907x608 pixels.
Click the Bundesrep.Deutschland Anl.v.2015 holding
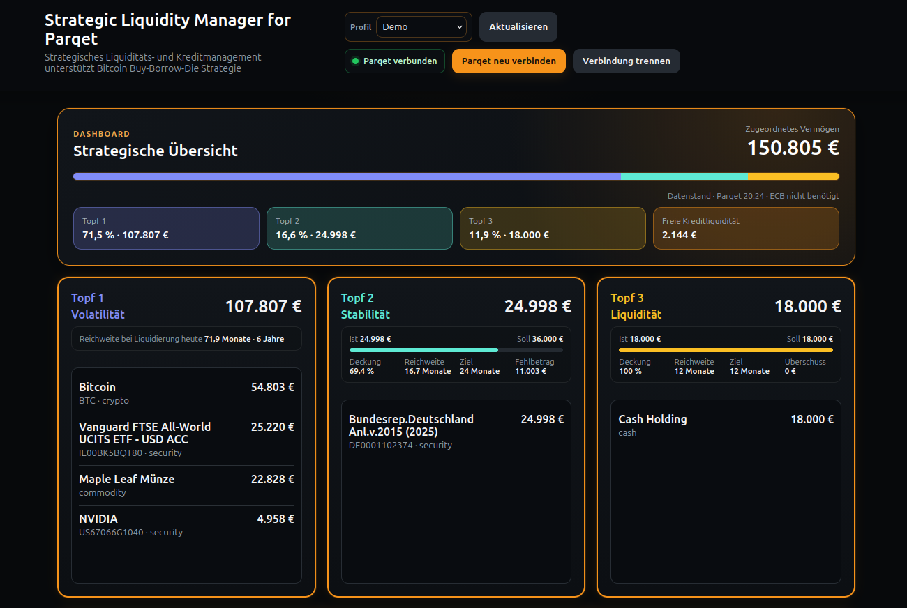click(x=456, y=432)
